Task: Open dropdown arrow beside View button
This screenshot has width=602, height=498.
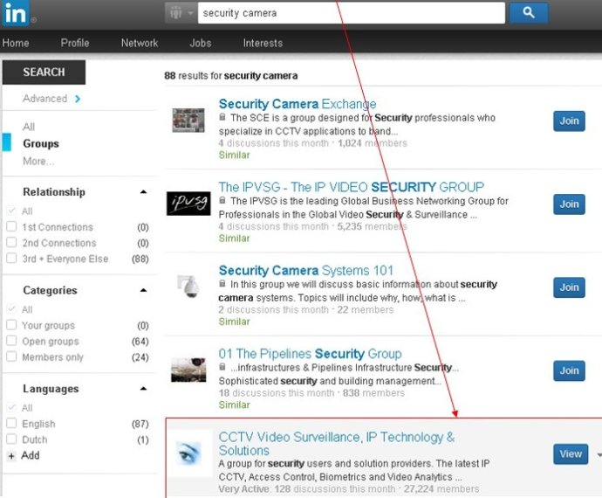Action: pos(598,454)
